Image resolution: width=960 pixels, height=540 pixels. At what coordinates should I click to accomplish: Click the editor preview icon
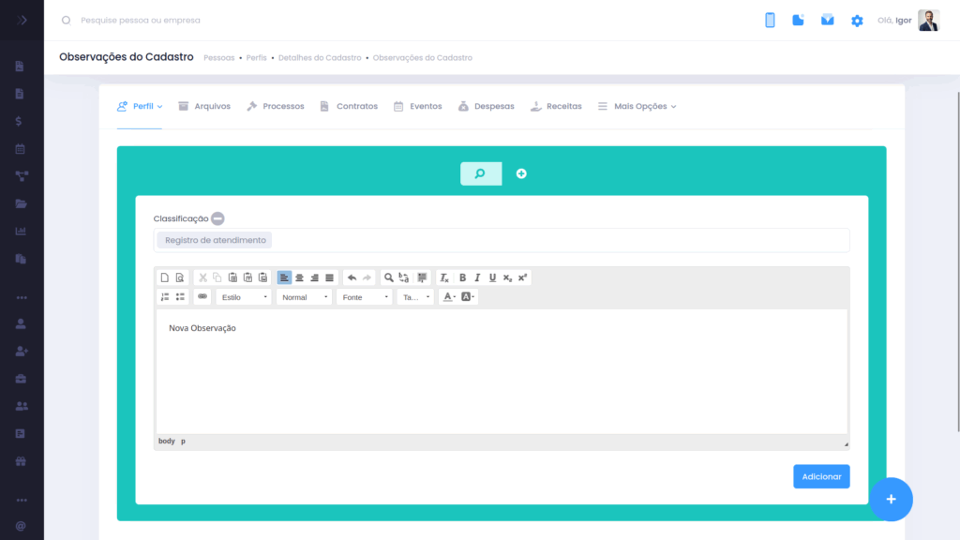179,277
